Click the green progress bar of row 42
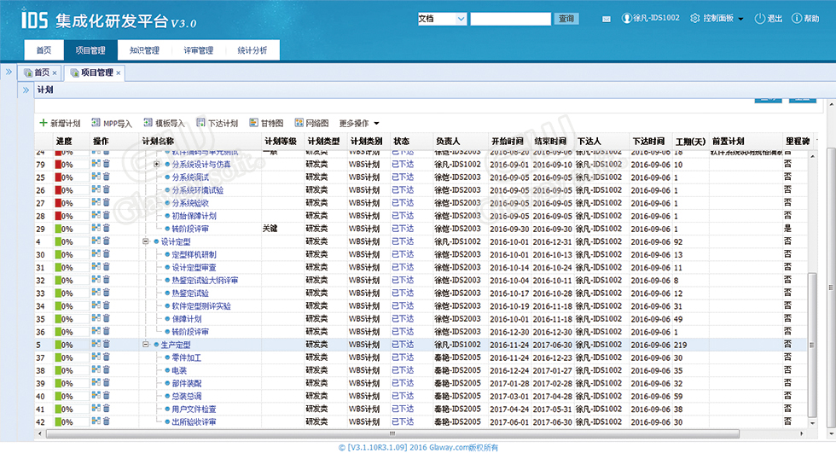Image resolution: width=836 pixels, height=453 pixels. point(58,422)
